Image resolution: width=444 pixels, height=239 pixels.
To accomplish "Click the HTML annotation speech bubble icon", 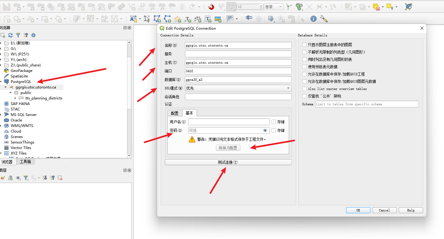I will pos(230,19).
